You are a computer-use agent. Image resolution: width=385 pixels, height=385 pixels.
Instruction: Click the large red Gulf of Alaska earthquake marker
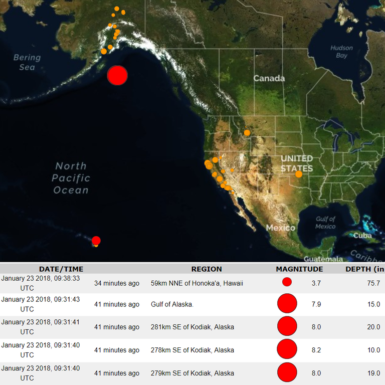coord(117,75)
